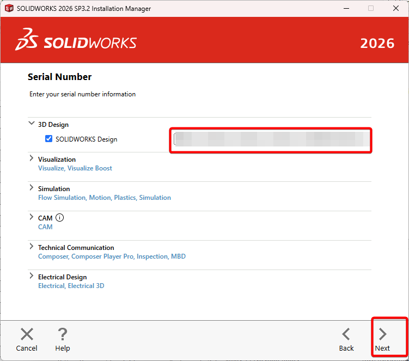The width and height of the screenshot is (409, 361).
Task: Expand the Visualization section
Action: point(31,158)
